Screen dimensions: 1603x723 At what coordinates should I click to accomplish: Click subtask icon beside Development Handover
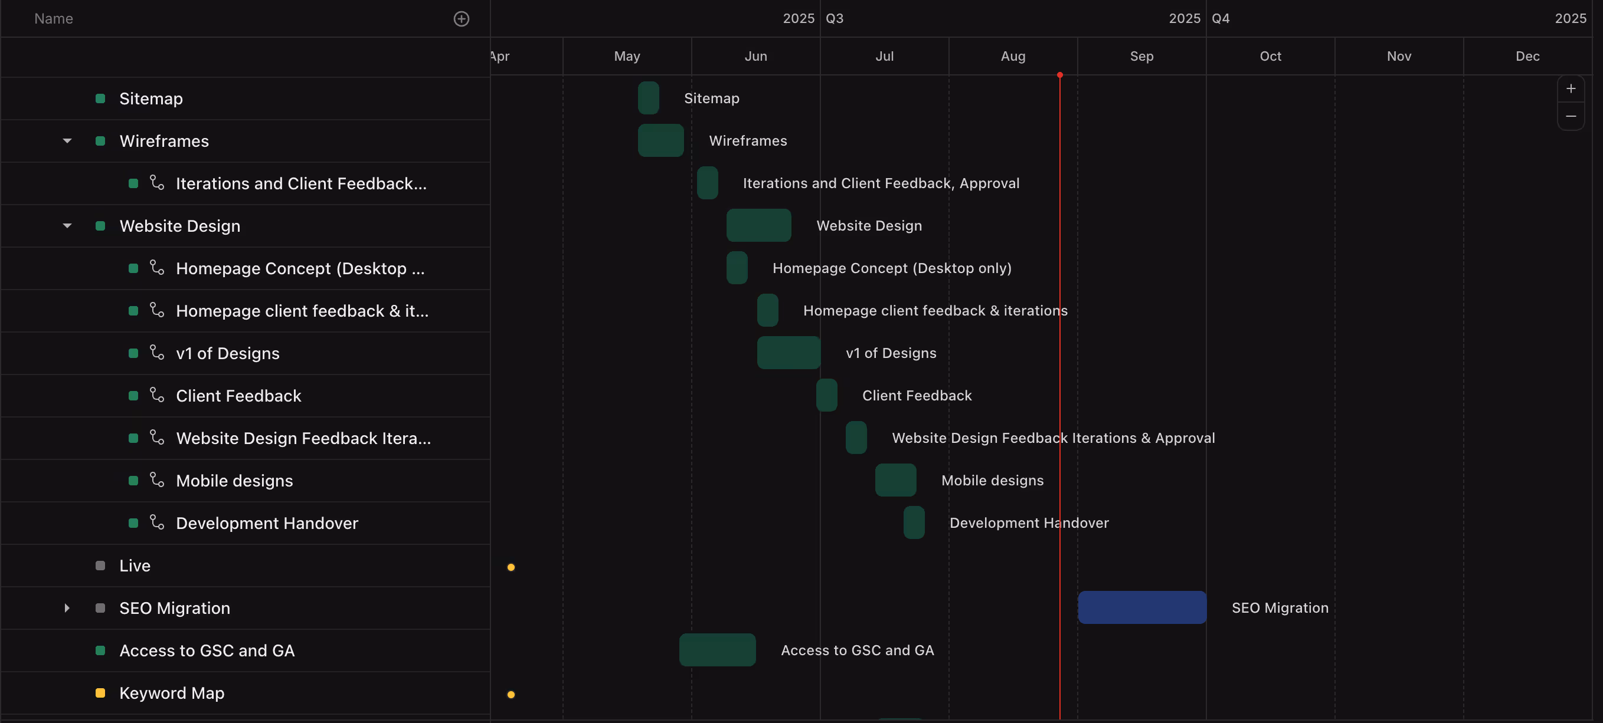(x=157, y=523)
